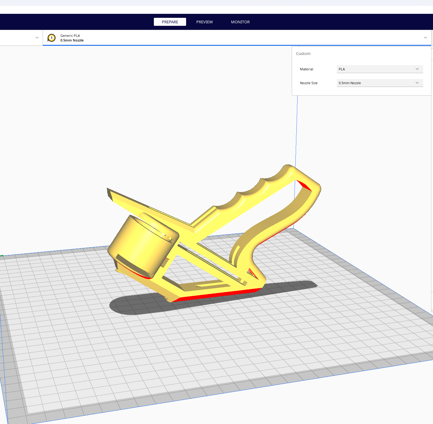433x424 pixels.
Task: Click the "Material" field label
Action: pyautogui.click(x=306, y=69)
